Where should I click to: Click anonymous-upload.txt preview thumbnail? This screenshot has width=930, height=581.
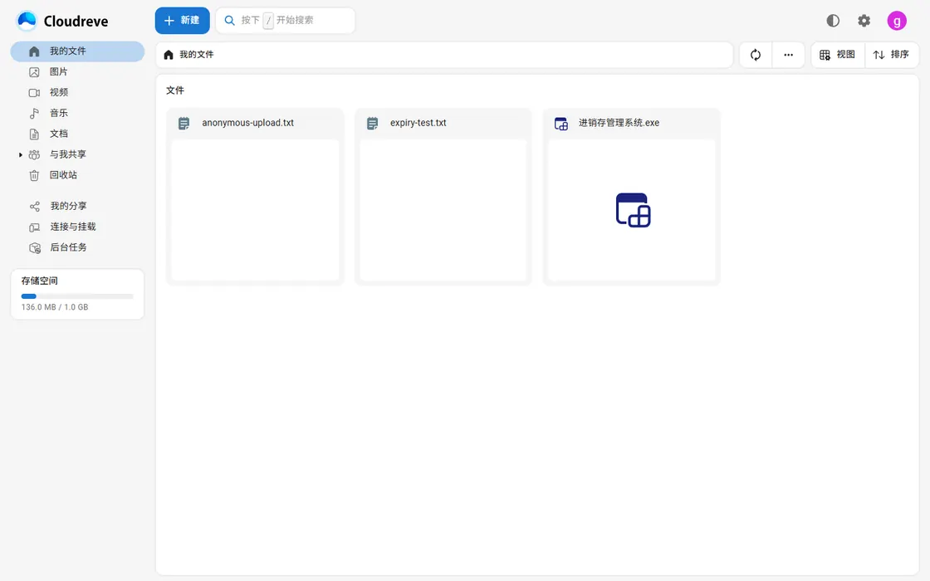click(255, 210)
